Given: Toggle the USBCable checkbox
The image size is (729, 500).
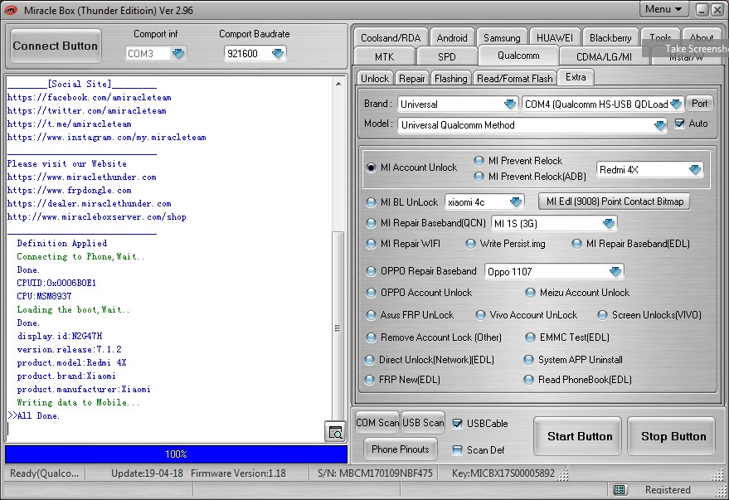Looking at the screenshot, I should 458,424.
